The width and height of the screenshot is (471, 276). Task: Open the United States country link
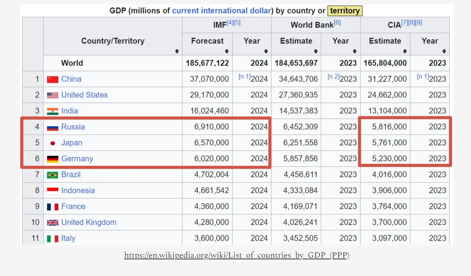tap(85, 95)
